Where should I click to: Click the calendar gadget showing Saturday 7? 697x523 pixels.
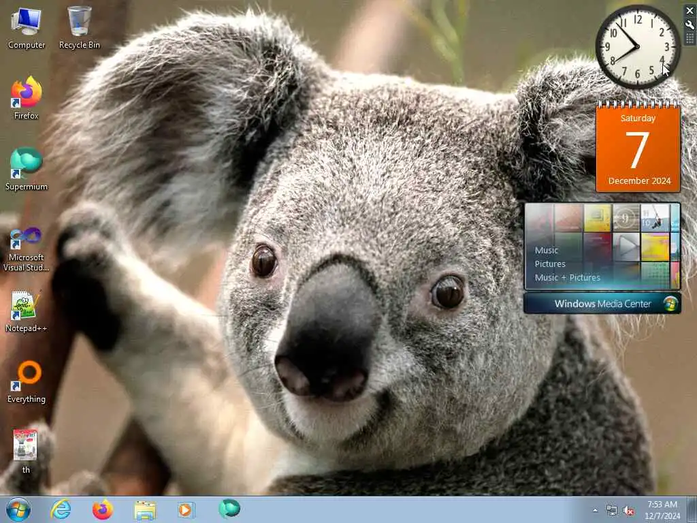pyautogui.click(x=638, y=147)
